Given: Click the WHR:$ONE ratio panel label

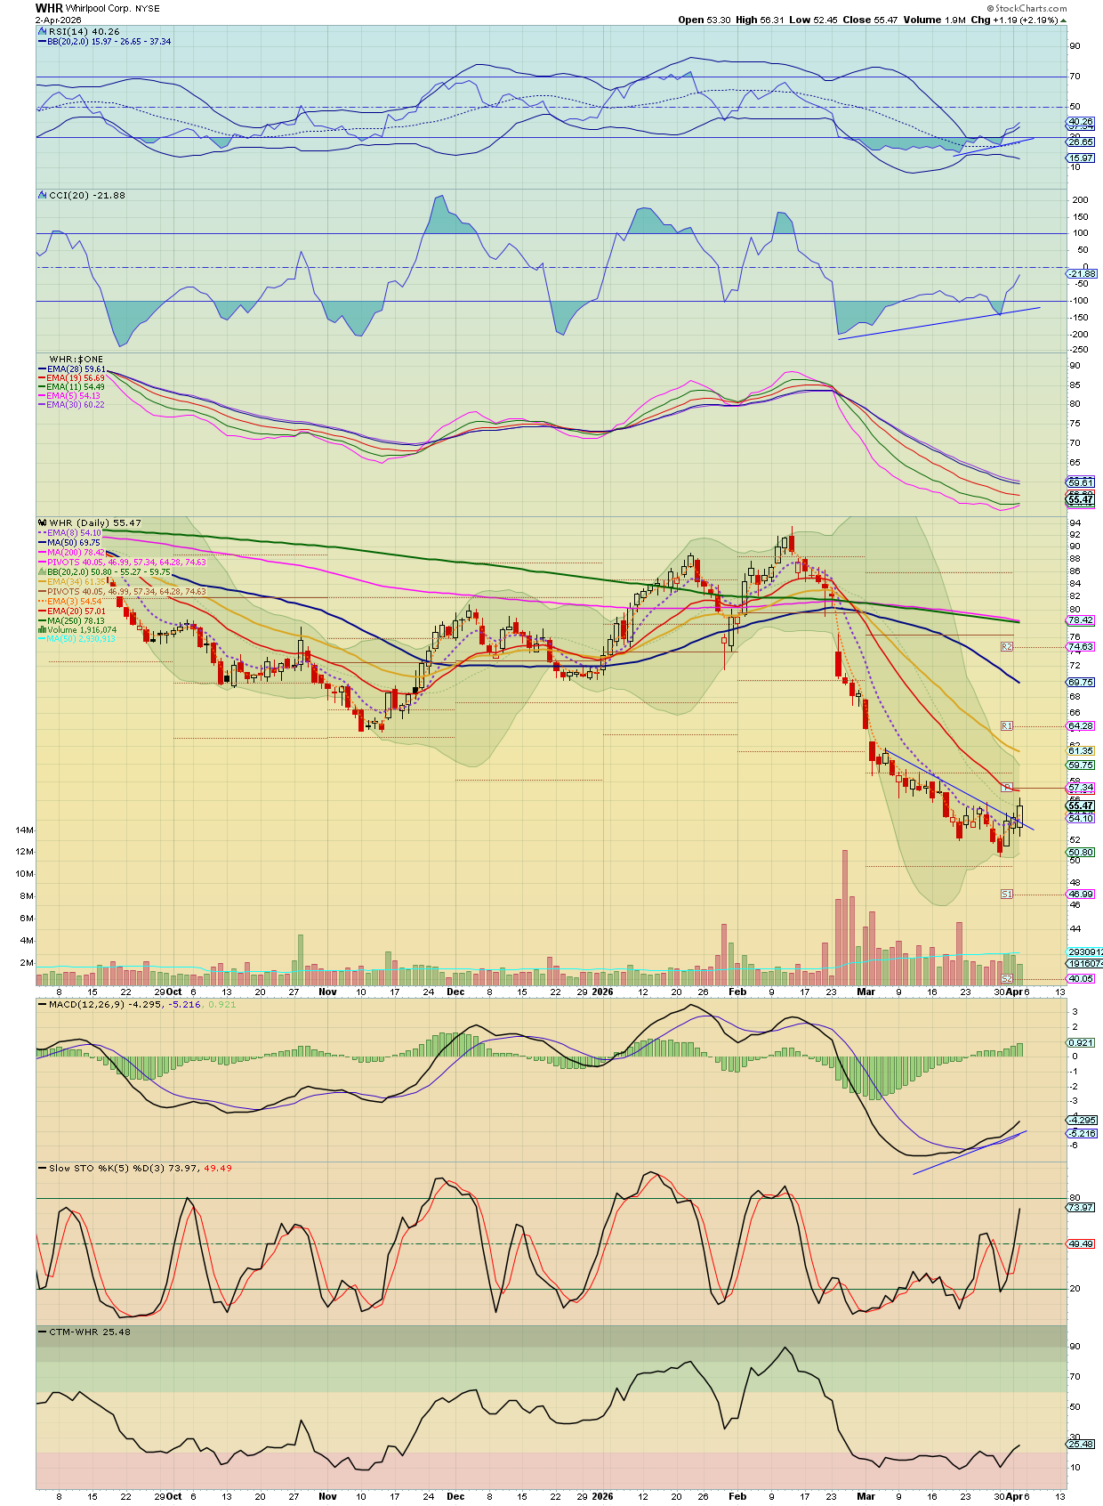Looking at the screenshot, I should [x=76, y=360].
